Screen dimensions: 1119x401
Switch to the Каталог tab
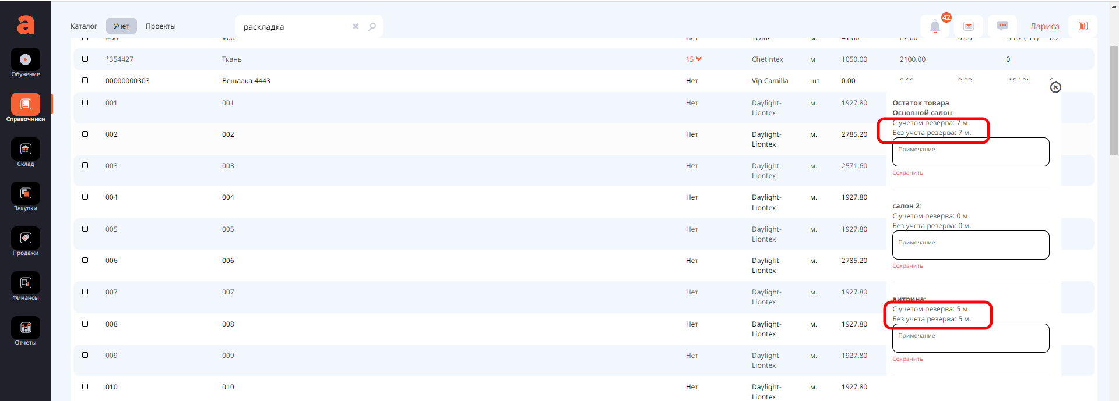pos(84,26)
